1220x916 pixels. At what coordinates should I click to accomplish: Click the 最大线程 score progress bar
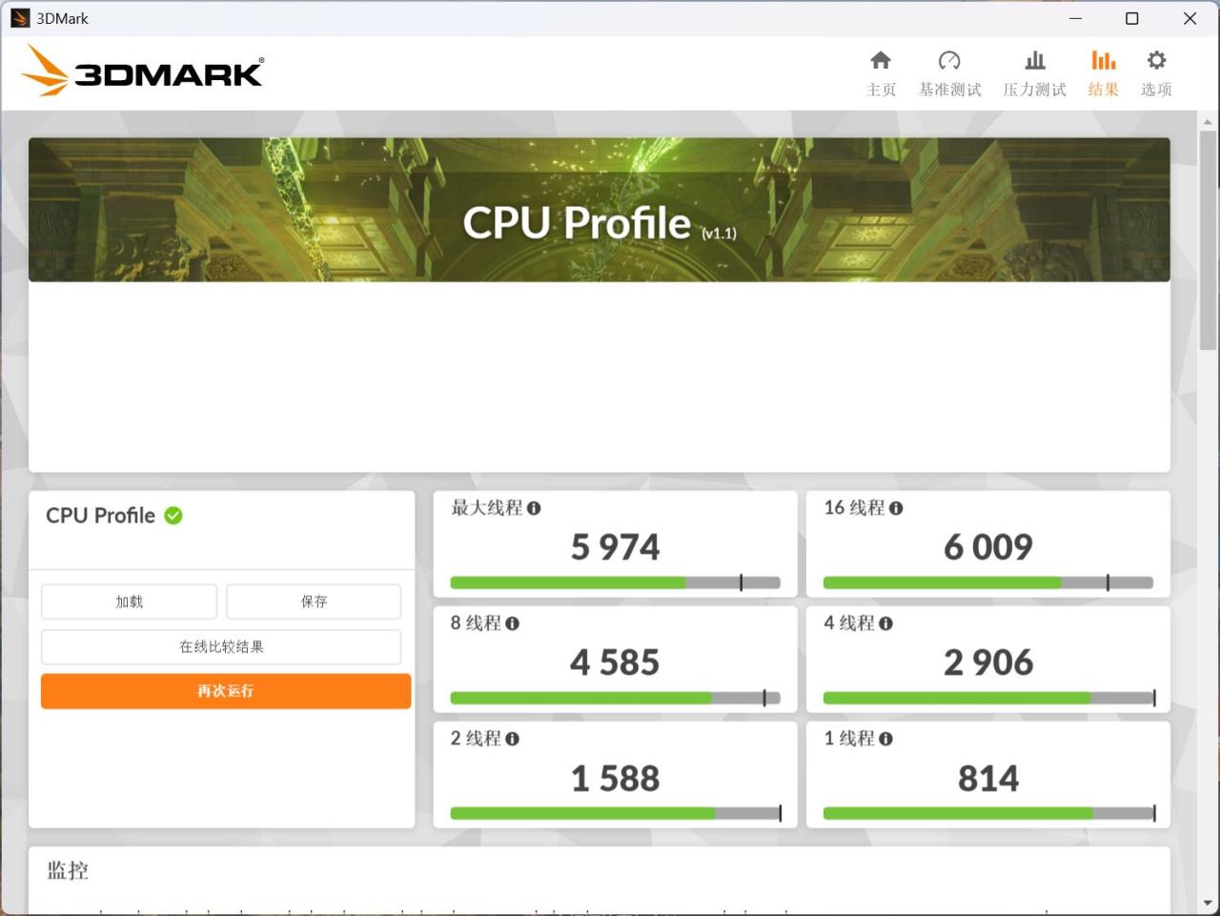[x=615, y=582]
